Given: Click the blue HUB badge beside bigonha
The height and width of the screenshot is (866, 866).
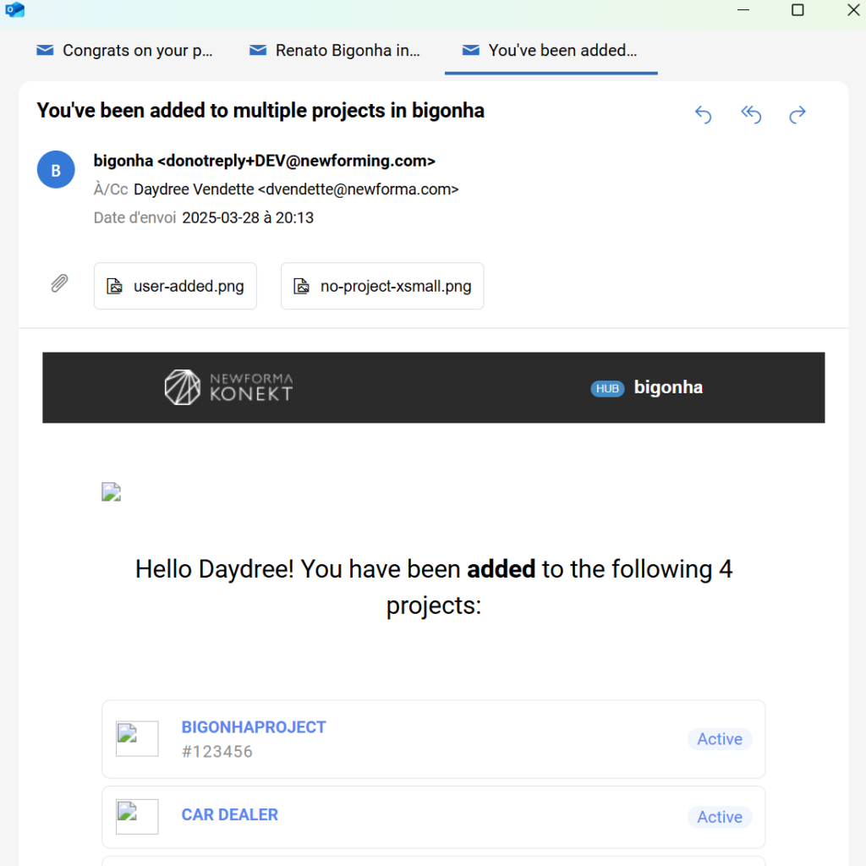Looking at the screenshot, I should pos(607,389).
